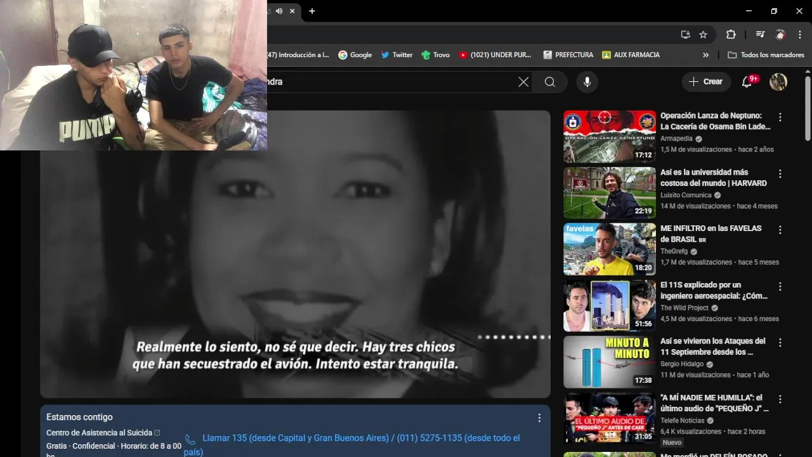Open the YouTube account avatar menu
The height and width of the screenshot is (457, 812).
point(778,82)
